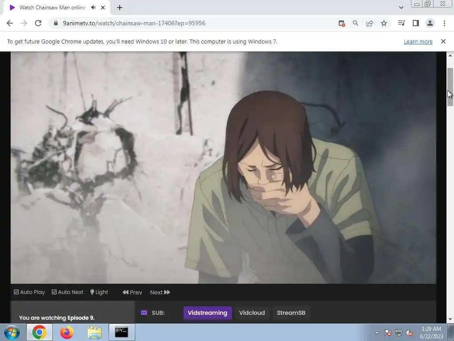Dismiss the Chrome update notification bar
The height and width of the screenshot is (341, 454).
(x=443, y=41)
